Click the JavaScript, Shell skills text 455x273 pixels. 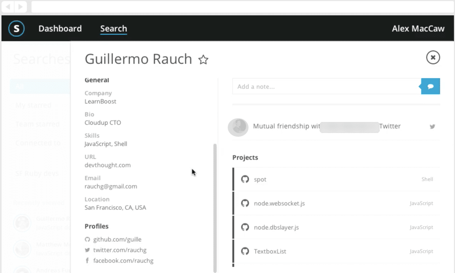(106, 144)
